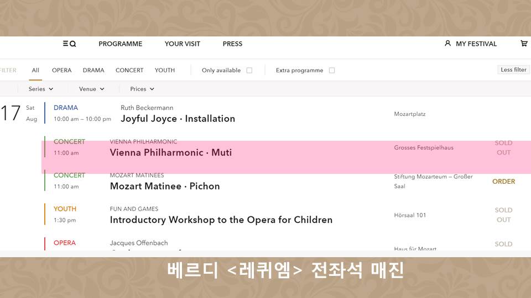Click the Ruth Beckermann author text

click(147, 108)
